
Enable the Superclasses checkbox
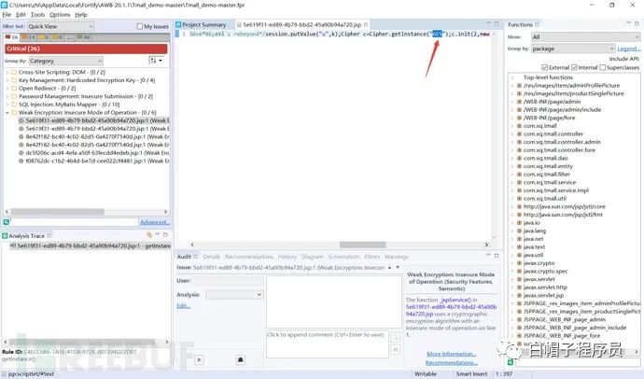pyautogui.click(x=603, y=67)
